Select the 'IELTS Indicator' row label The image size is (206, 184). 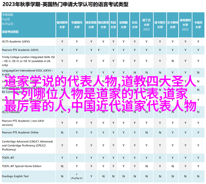pyautogui.click(x=11, y=112)
